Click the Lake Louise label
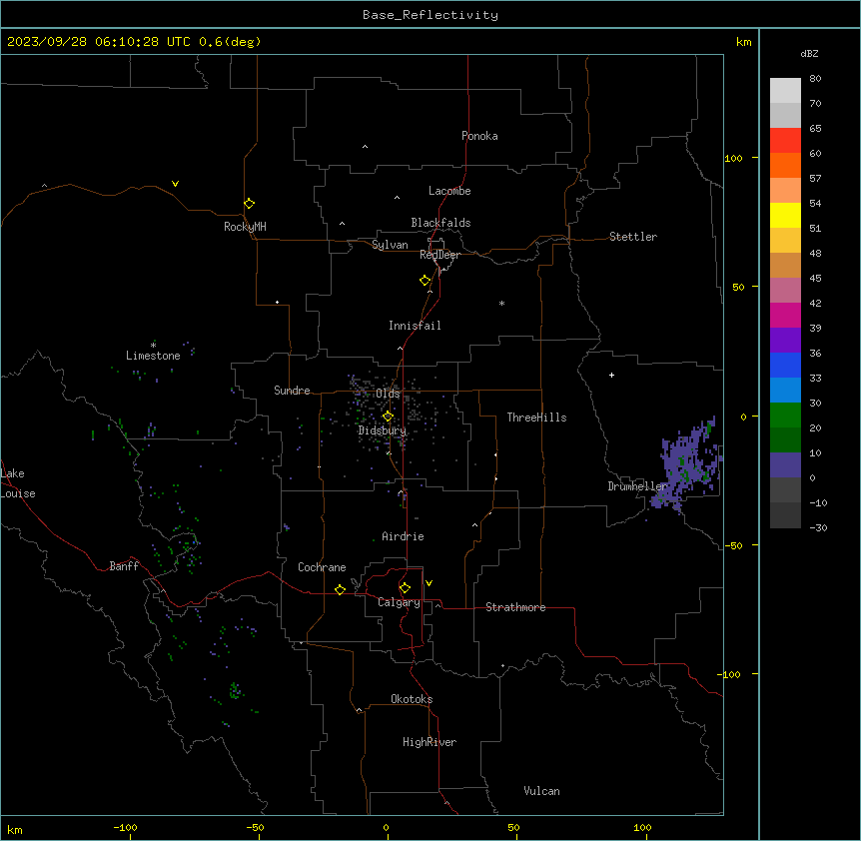The width and height of the screenshot is (861, 841). coord(18,483)
